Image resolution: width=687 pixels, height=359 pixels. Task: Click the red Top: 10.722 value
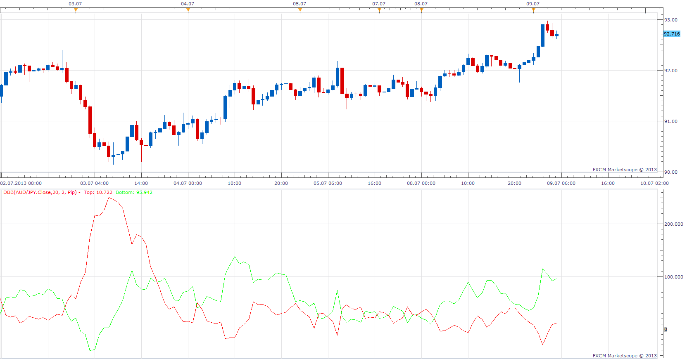(x=98, y=192)
